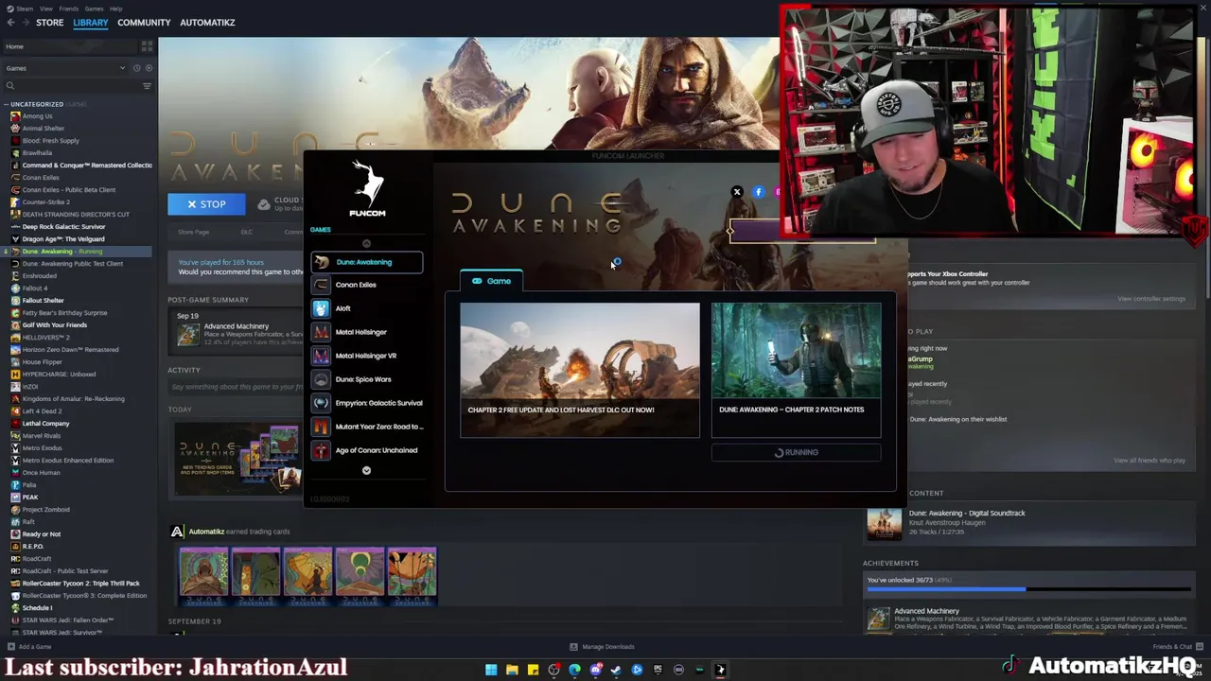Open File Explorer from taskbar
The image size is (1211, 681).
[x=512, y=670]
